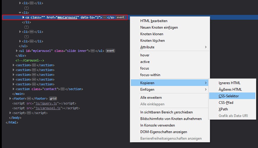Choose In Konsole verwenden

(170, 125)
